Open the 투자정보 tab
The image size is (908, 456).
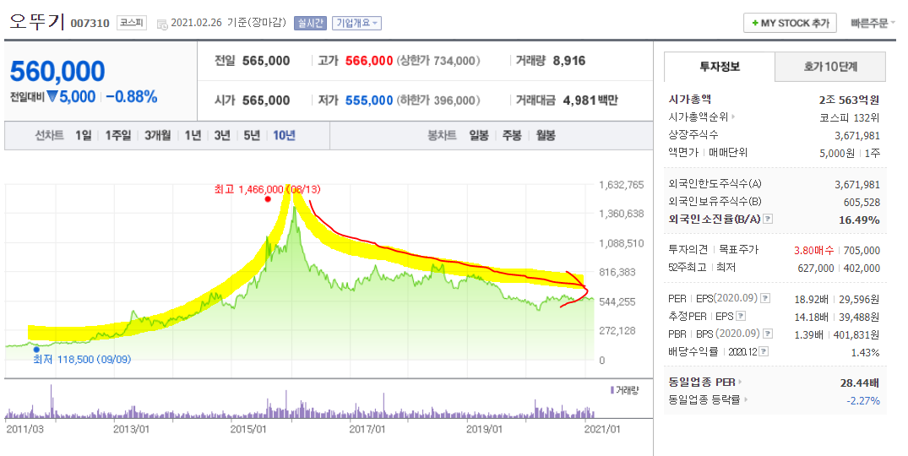[719, 67]
